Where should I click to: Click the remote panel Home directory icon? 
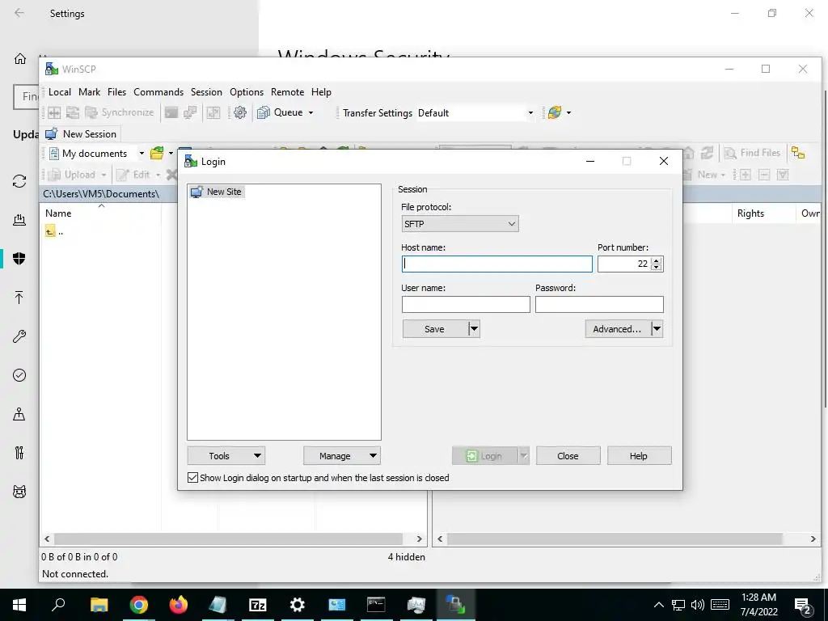point(689,153)
